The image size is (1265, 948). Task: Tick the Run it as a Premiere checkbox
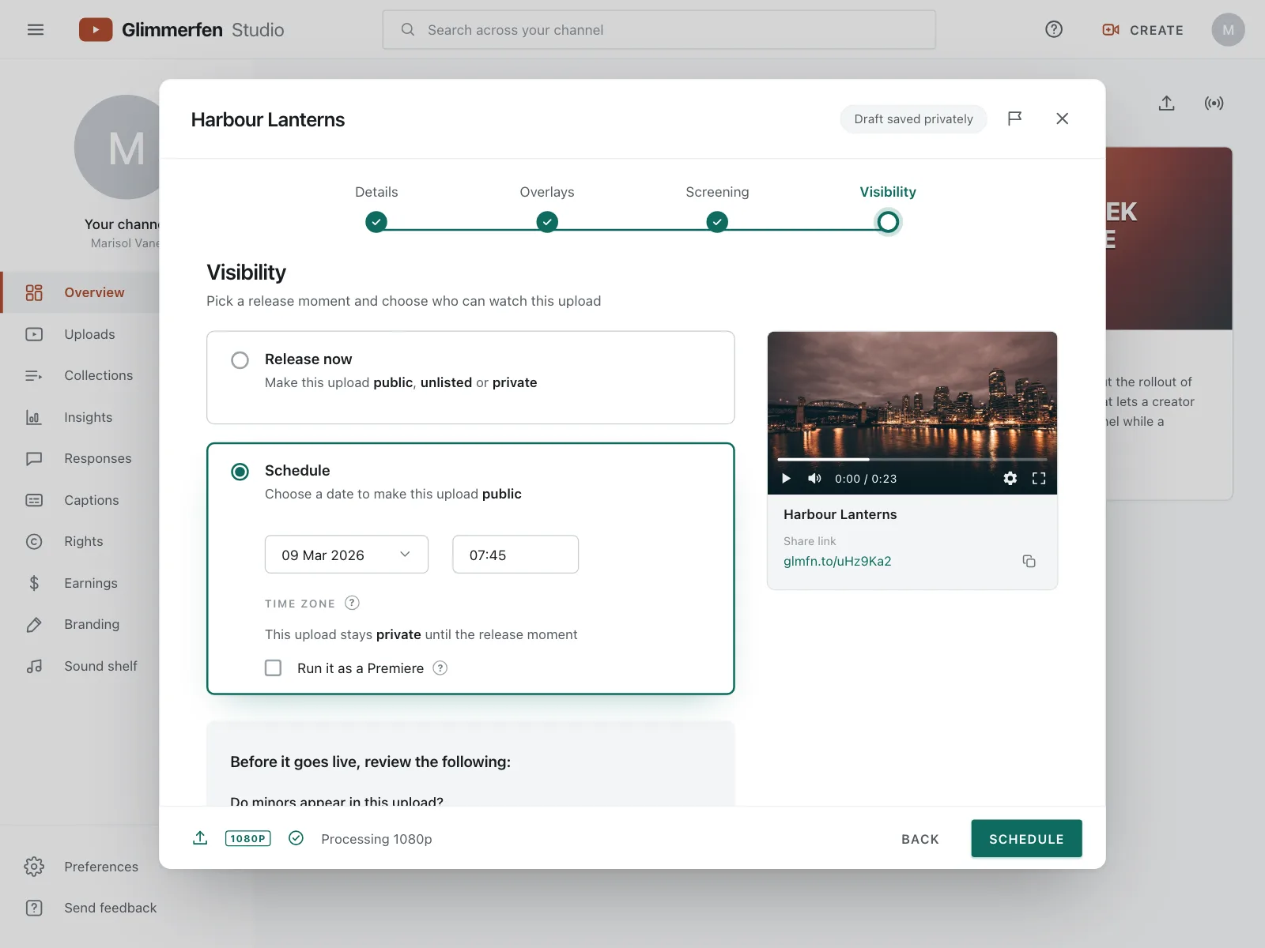coord(273,668)
